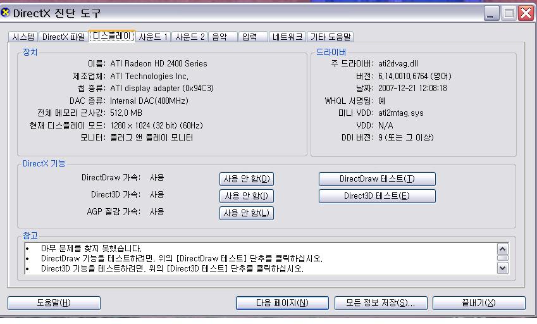537x324 pixels.
Task: Click the notes box scroll down arrow
Action: 502,268
